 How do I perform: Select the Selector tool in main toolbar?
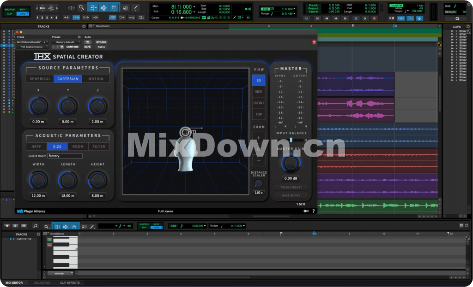coord(103,8)
